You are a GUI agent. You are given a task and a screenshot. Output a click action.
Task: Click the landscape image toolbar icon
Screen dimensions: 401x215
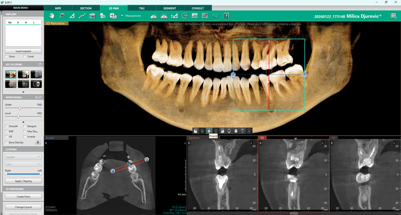coord(195,16)
